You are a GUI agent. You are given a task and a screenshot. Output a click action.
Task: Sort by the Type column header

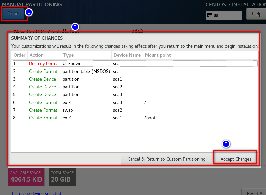[86, 55]
